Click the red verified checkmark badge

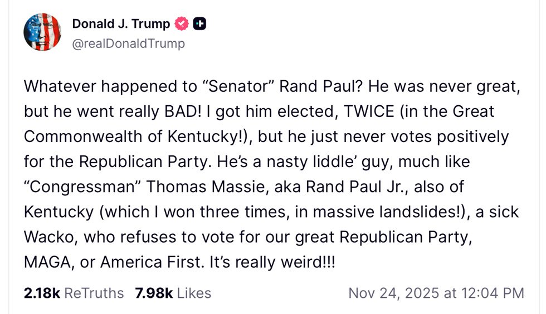point(182,24)
